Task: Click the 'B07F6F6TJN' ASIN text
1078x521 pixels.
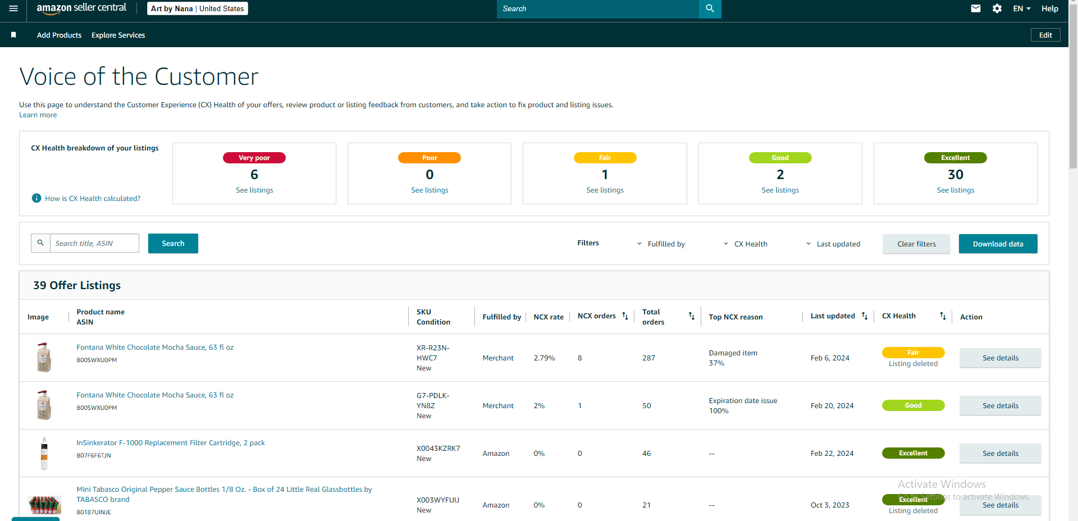Action: click(x=94, y=456)
